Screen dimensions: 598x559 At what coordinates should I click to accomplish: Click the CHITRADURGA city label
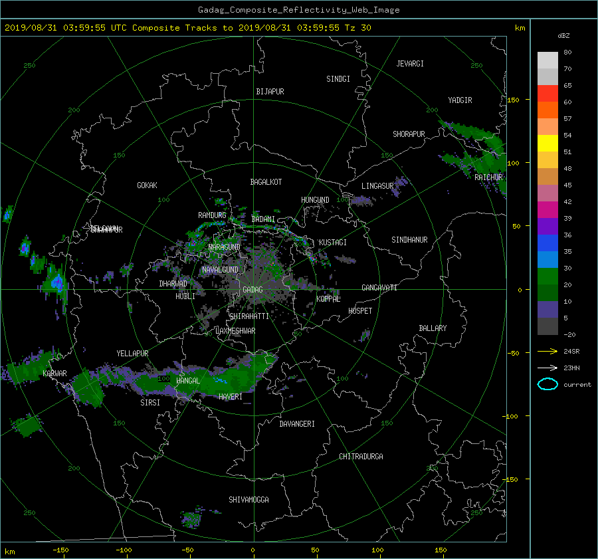click(x=361, y=457)
